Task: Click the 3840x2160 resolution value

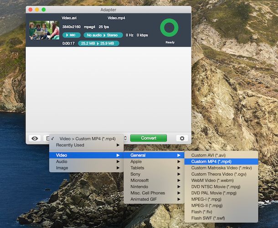Action: pos(72,27)
